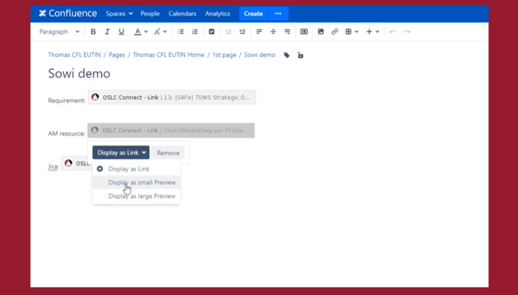Expand the table dropdown arrow
The height and width of the screenshot is (295, 518).
click(x=356, y=32)
